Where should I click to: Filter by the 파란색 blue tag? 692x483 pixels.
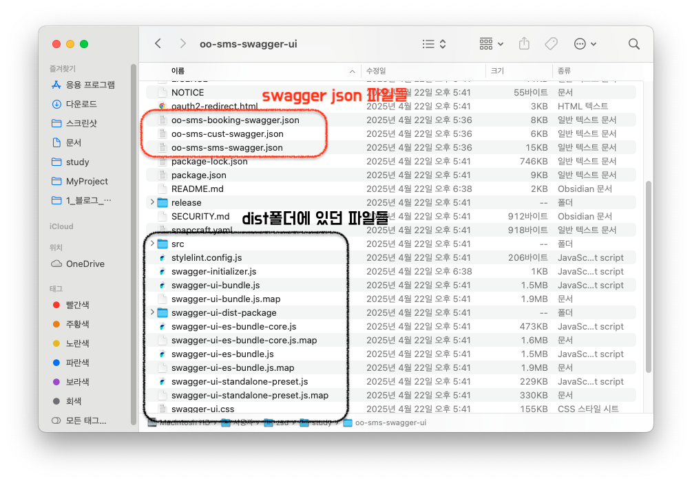click(x=71, y=363)
